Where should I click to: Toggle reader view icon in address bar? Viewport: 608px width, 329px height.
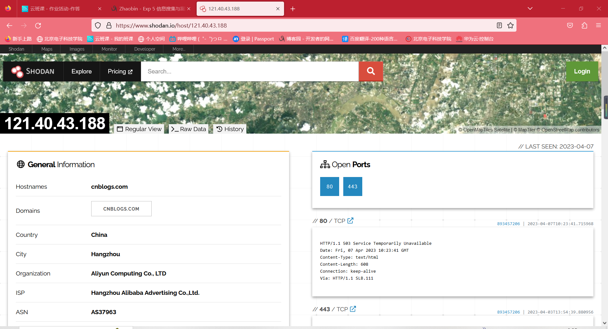(499, 26)
